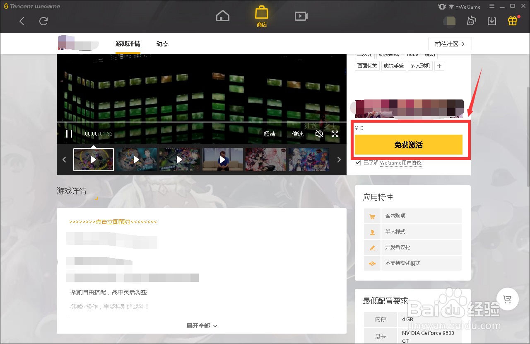Click the offline icon beside 不支持离线模式
This screenshot has height=344, width=530.
click(372, 263)
